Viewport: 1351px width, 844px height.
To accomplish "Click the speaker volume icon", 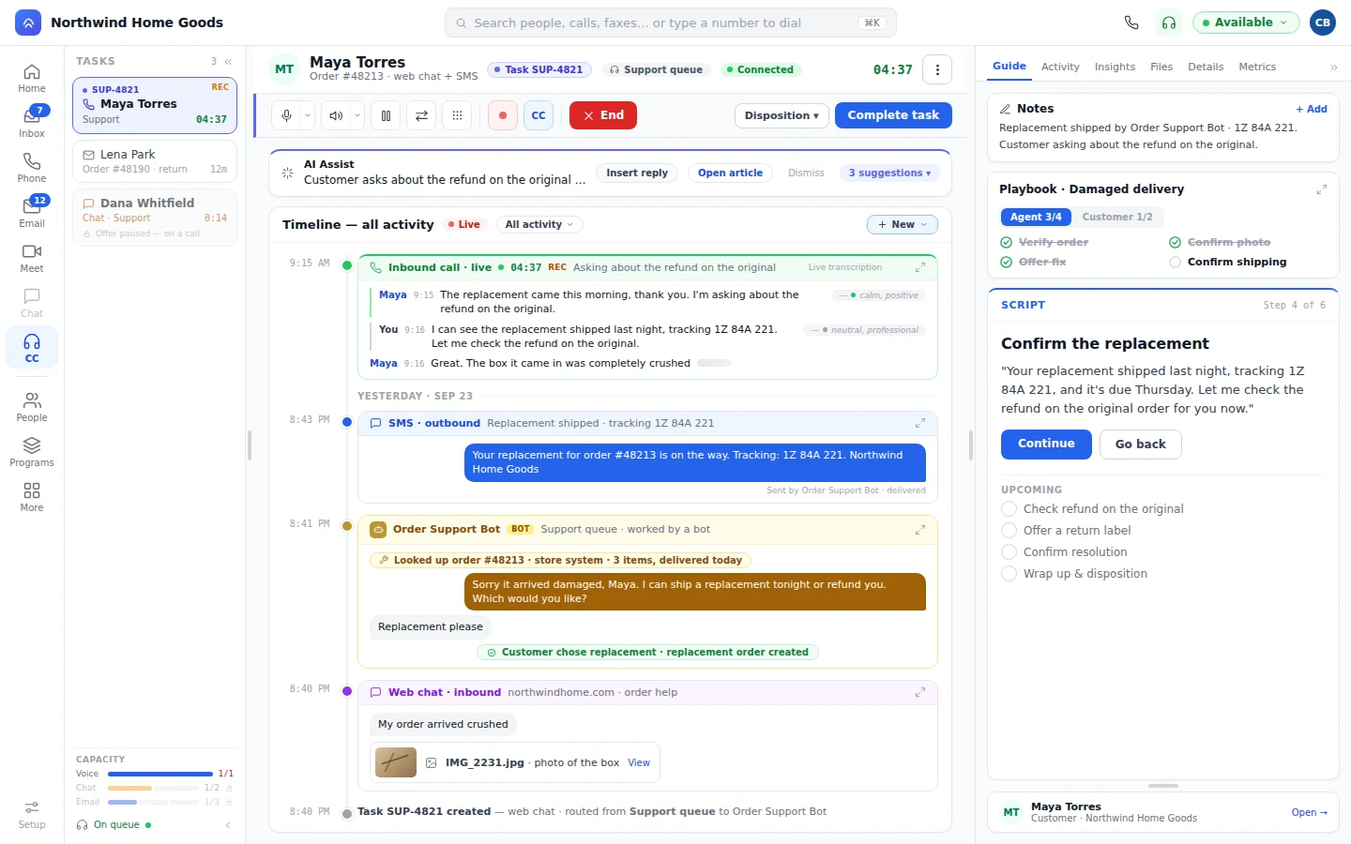I will (336, 115).
